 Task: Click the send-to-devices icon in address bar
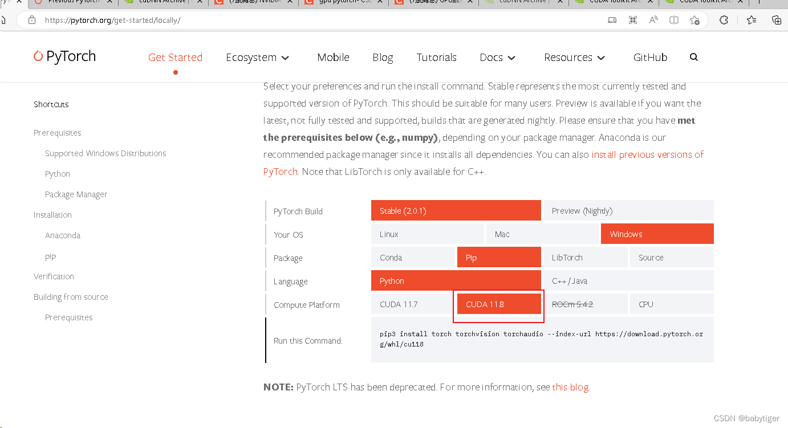coord(612,20)
